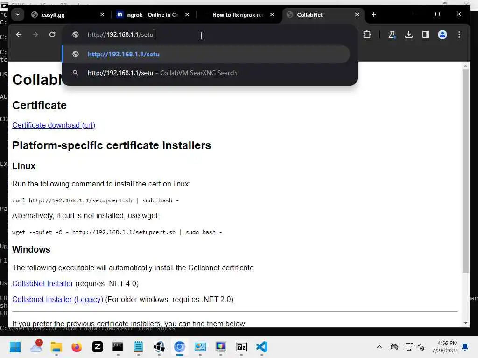
Task: Show hidden system tray icons
Action: pyautogui.click(x=379, y=347)
